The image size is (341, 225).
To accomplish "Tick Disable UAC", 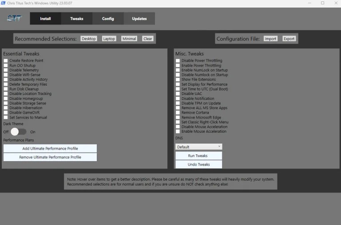I will [178, 94].
